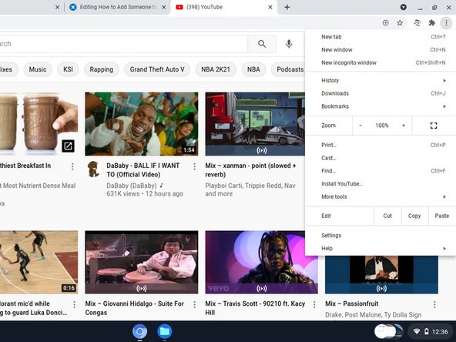The image size is (456, 342).
Task: Play the basketball video with 0:16 duration
Action: (39, 262)
